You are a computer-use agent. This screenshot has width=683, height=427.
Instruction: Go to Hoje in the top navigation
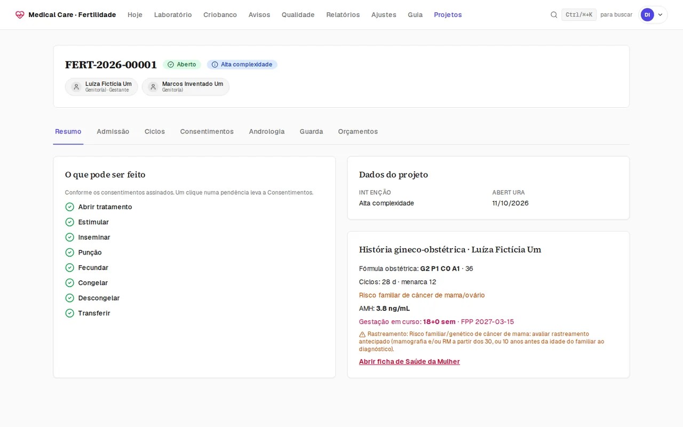coord(135,15)
